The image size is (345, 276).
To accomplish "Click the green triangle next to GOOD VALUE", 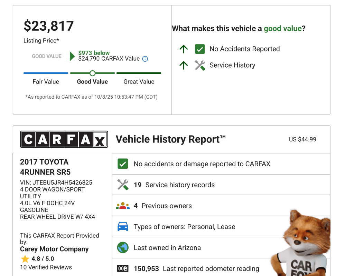I will (x=72, y=56).
